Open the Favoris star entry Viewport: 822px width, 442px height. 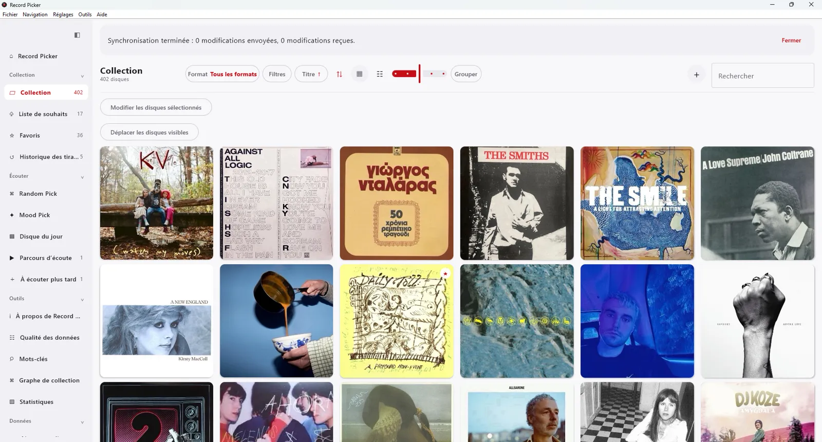pyautogui.click(x=46, y=135)
